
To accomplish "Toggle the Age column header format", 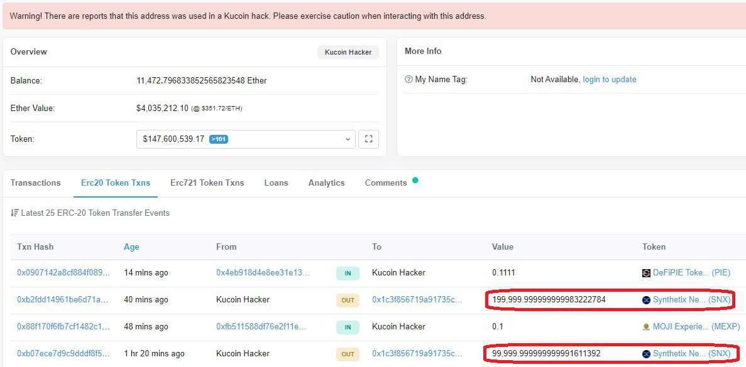I will coord(131,247).
